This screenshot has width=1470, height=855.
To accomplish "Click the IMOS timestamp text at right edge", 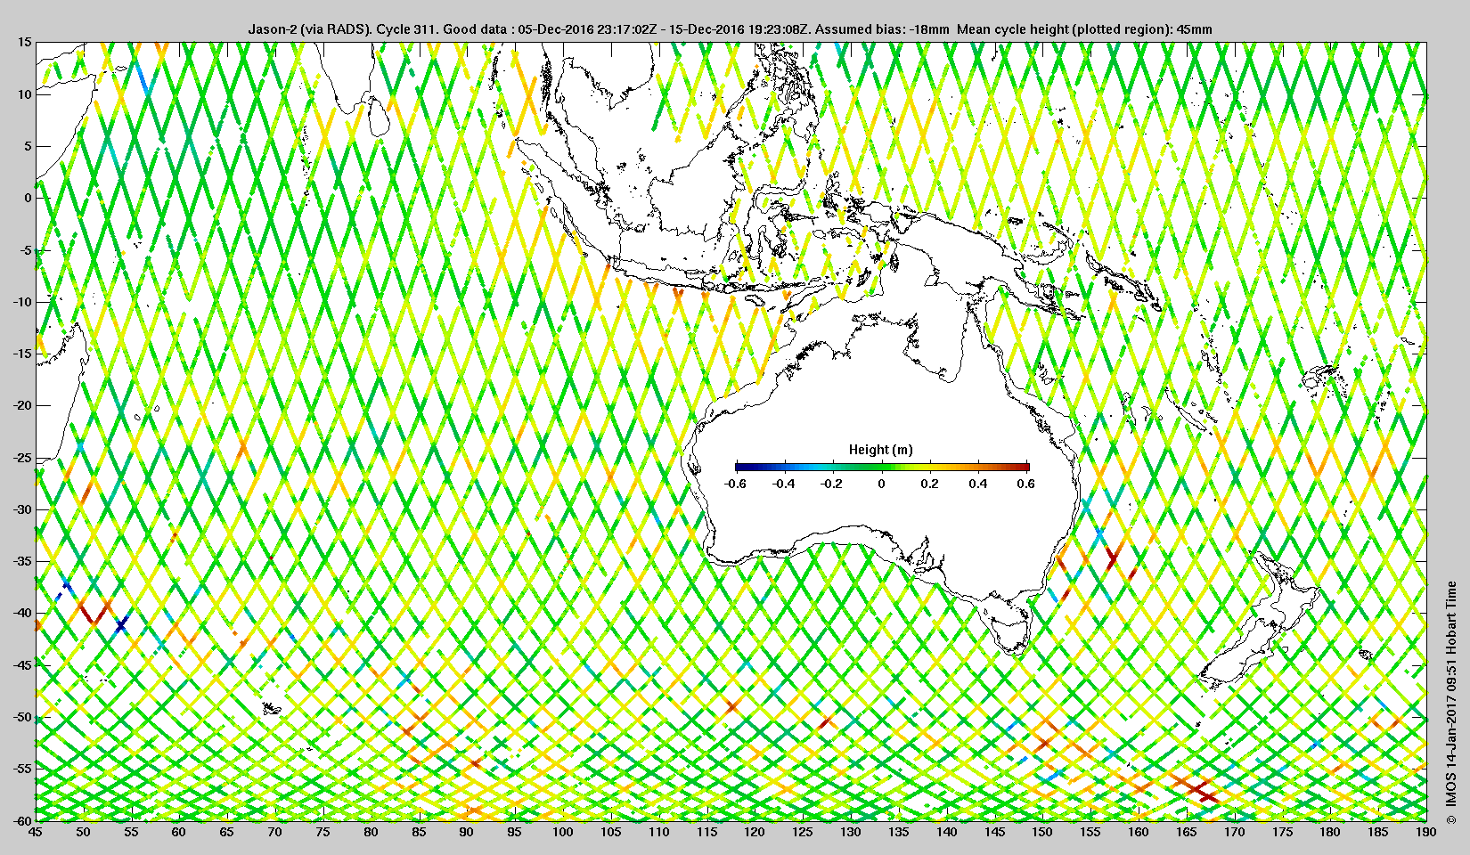I will tap(1451, 702).
